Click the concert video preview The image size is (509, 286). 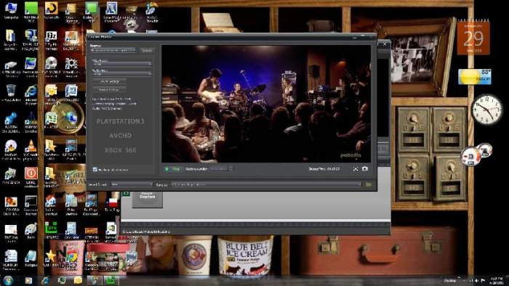266,104
